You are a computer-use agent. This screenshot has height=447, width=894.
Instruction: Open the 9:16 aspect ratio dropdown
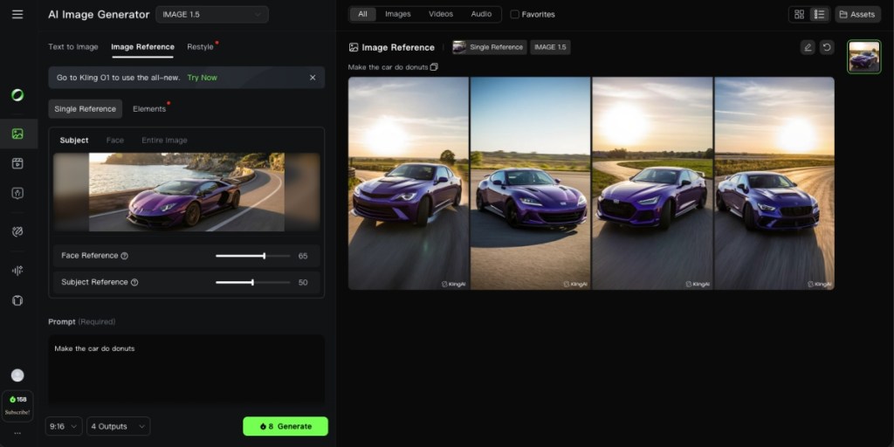(x=64, y=426)
